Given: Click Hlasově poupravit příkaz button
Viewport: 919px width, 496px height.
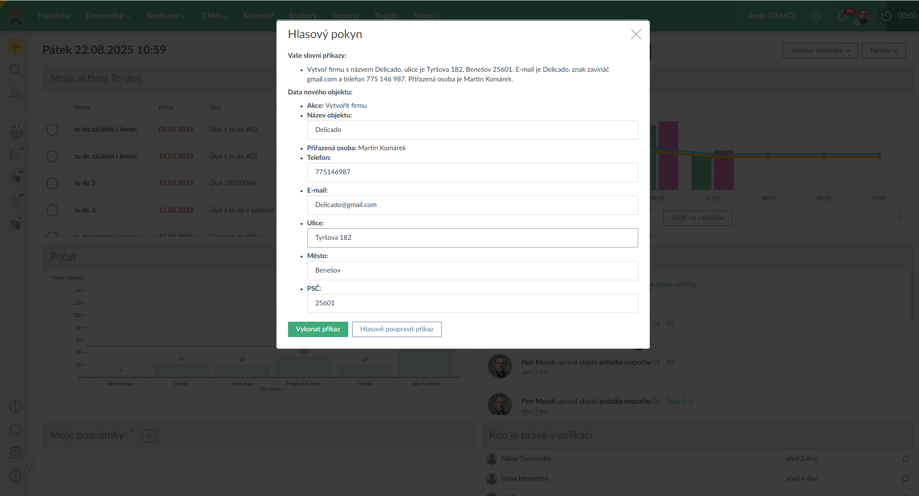Looking at the screenshot, I should [396, 329].
